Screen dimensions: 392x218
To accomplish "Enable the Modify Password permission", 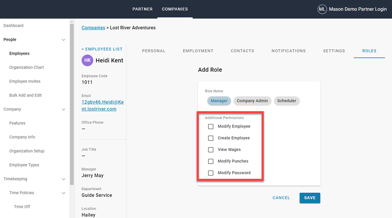I will click(211, 173).
